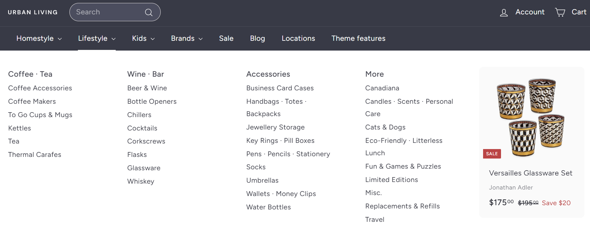The image size is (590, 228).
Task: Select Locations in the navigation bar
Action: [298, 38]
